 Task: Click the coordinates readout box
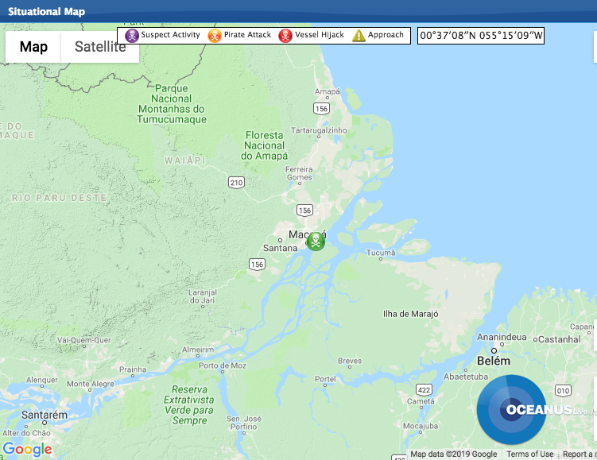pos(481,36)
